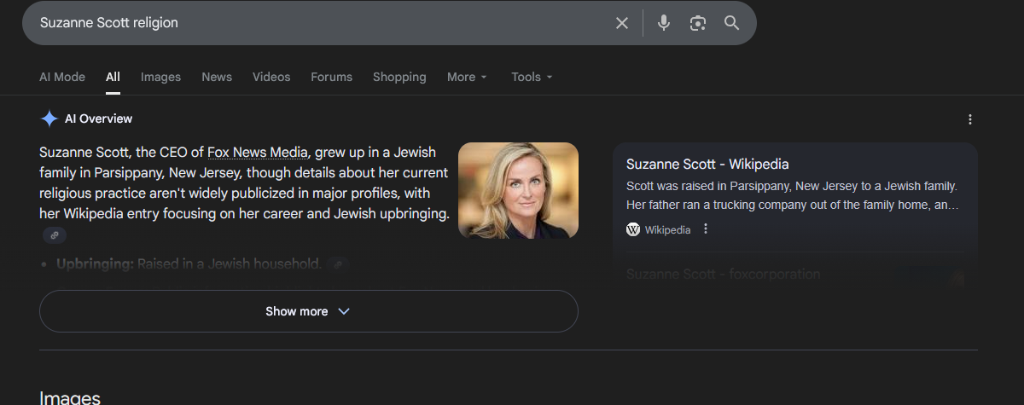This screenshot has width=1024, height=405.
Task: Open the AI Mode tab
Action: [62, 77]
